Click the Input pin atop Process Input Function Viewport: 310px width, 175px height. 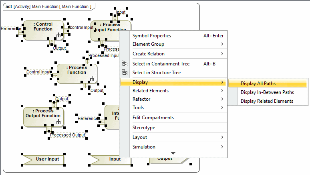(x=115, y=18)
